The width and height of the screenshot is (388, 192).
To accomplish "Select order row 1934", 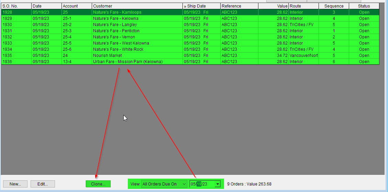I will tap(190, 49).
